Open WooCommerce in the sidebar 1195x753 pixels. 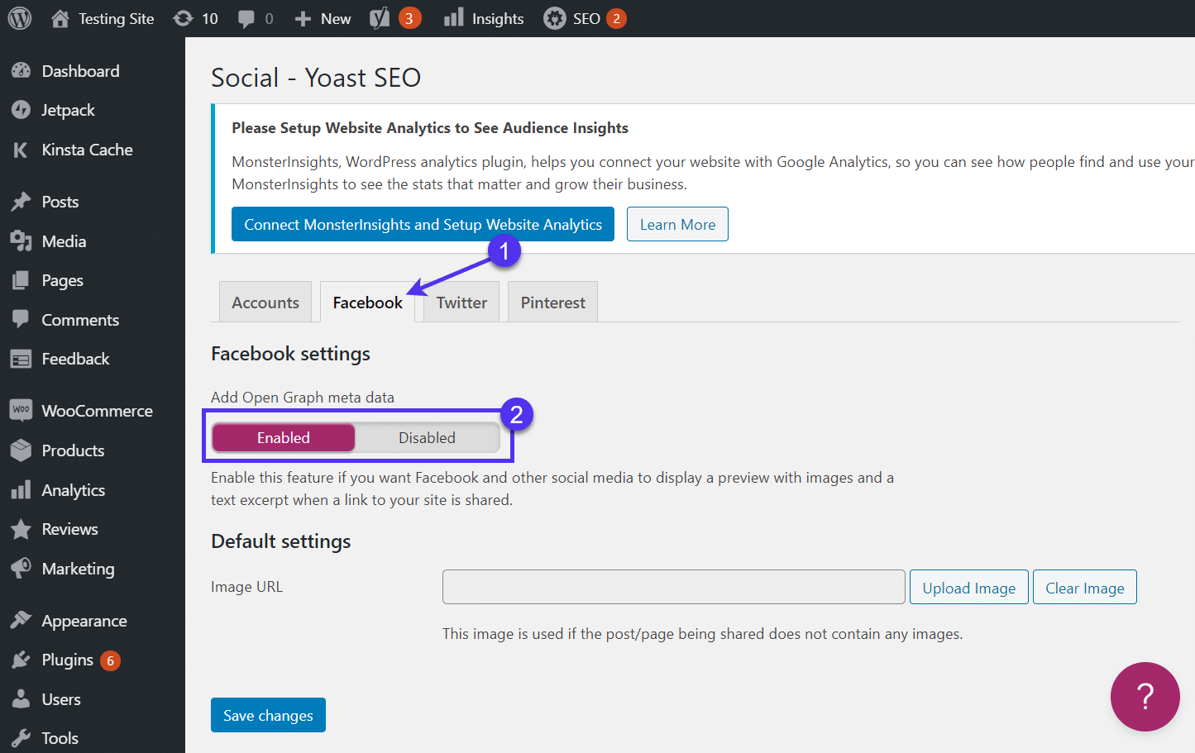coord(97,411)
